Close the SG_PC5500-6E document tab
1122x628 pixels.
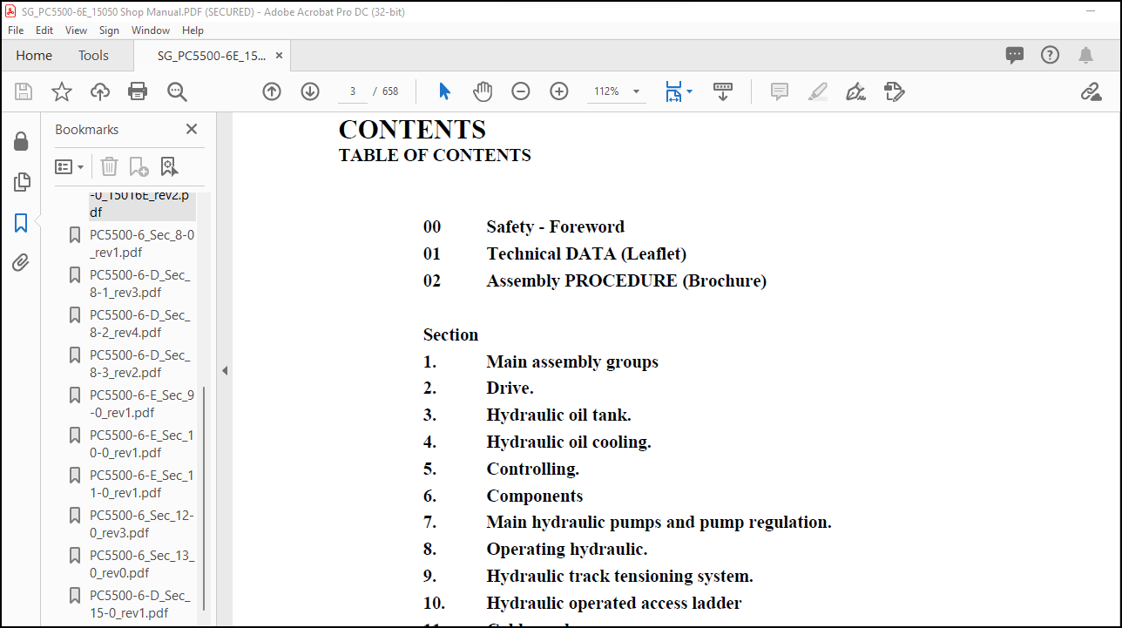coord(279,55)
